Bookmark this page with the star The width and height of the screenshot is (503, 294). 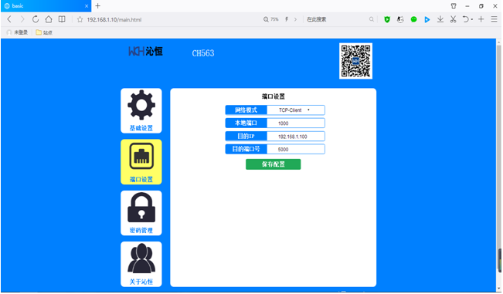[x=80, y=19]
